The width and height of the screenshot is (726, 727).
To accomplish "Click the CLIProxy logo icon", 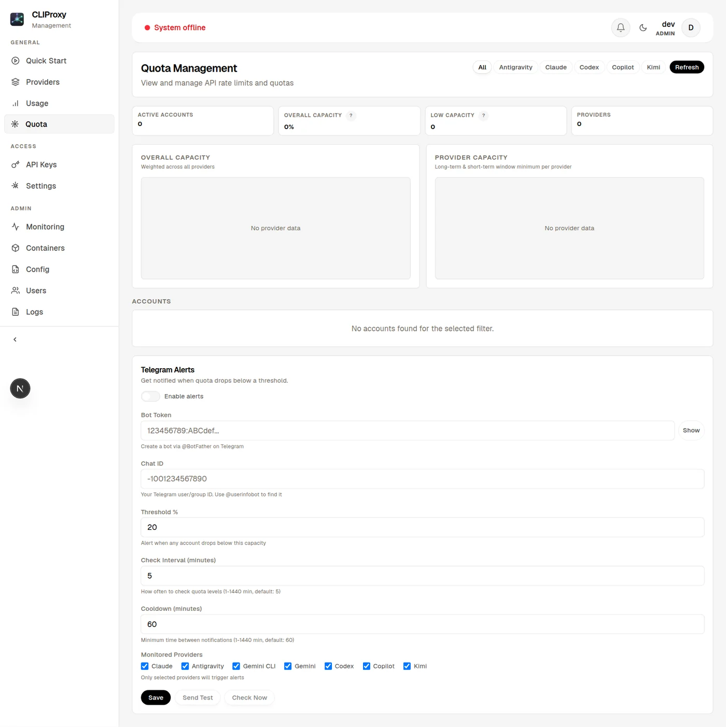I will pos(17,19).
